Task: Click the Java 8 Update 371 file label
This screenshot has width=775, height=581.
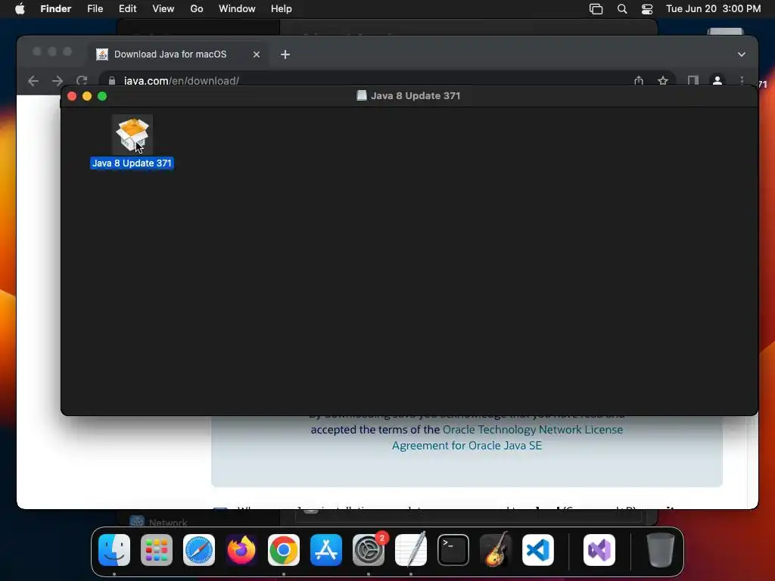Action: [x=132, y=163]
